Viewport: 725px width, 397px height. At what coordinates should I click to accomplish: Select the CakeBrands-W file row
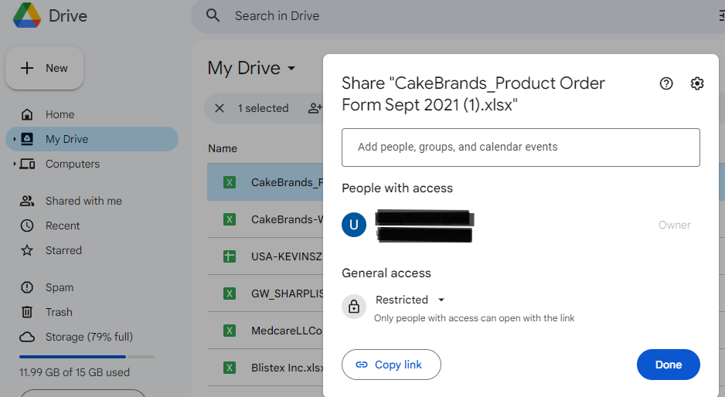click(x=265, y=219)
